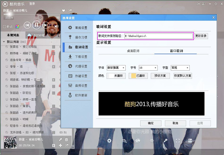Switch to 桌面歌词 desktop lyrics tab
This screenshot has width=224, height=155.
(x=133, y=51)
